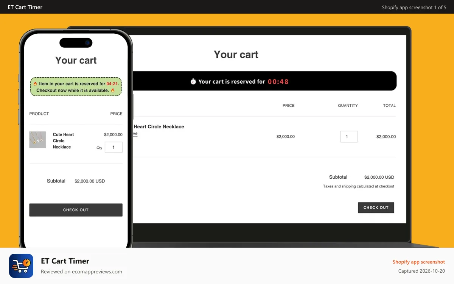The height and width of the screenshot is (284, 454).
Task: Click the quantity field on the laptop cart
Action: click(349, 137)
